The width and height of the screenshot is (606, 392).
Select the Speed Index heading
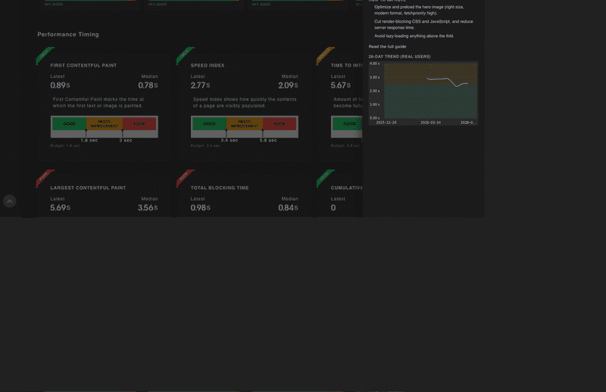208,66
